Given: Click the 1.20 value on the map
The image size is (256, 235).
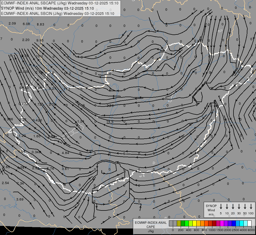Looking at the screenshot, I should (22, 136).
